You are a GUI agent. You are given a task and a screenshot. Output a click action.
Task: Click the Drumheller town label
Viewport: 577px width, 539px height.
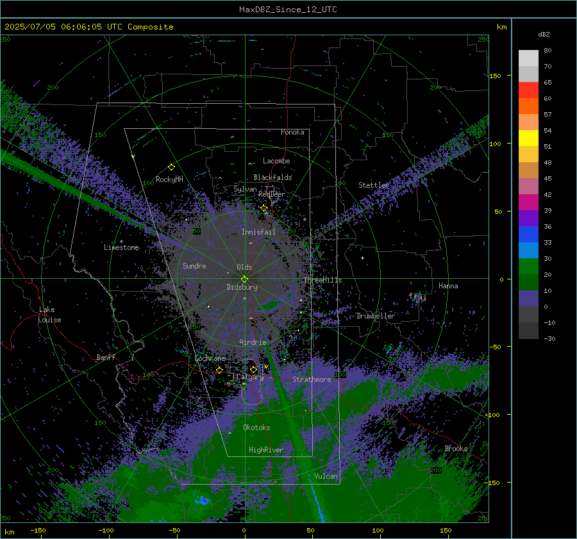[376, 316]
